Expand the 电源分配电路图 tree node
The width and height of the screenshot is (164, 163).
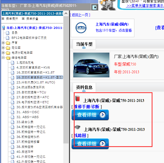(3, 53)
